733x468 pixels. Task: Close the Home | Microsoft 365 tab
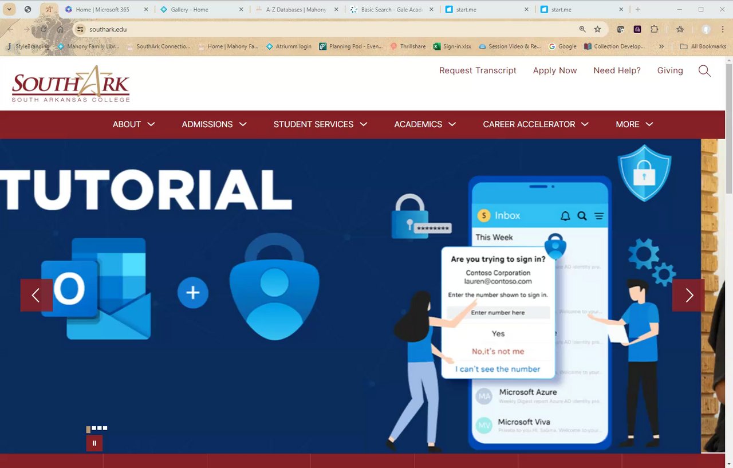[146, 10]
